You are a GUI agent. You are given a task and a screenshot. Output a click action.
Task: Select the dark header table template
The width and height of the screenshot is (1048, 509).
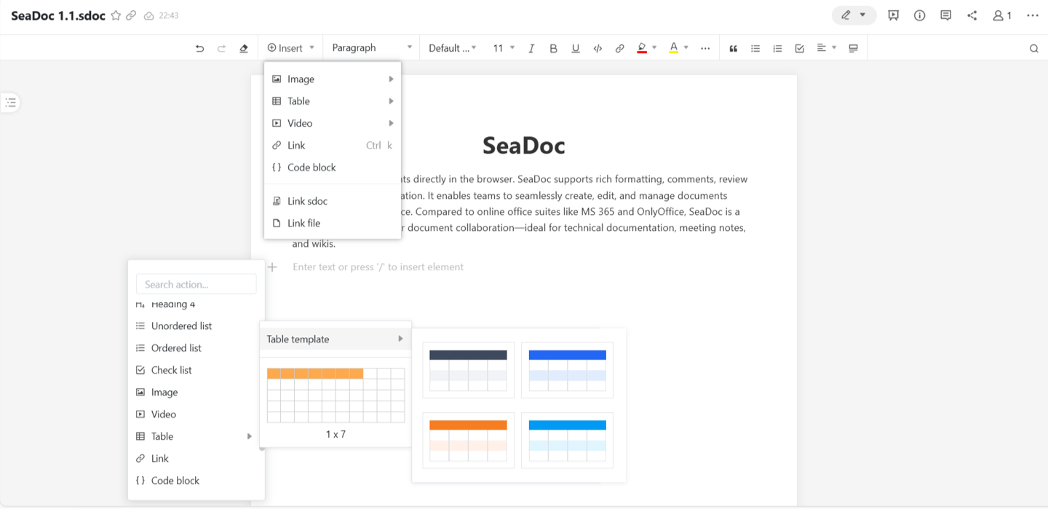(x=468, y=371)
